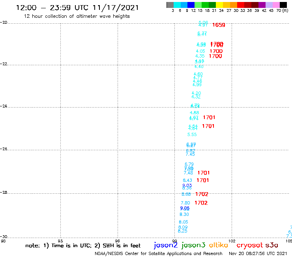Screen dimensions: 292x257
Task: Click the note 'Time is in UTC; SWH is in feet'
Action: (x=83, y=246)
